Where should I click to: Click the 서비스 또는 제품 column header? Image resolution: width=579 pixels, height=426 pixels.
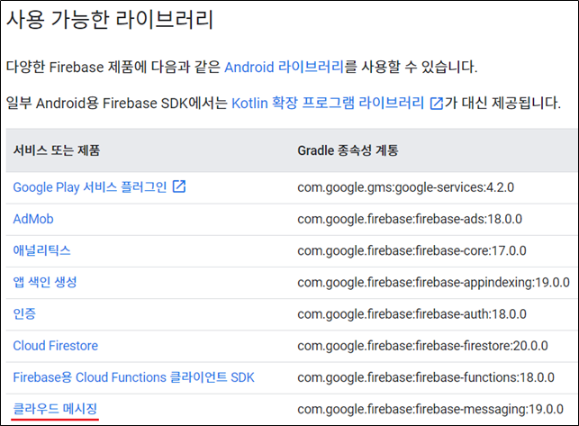pyautogui.click(x=57, y=150)
